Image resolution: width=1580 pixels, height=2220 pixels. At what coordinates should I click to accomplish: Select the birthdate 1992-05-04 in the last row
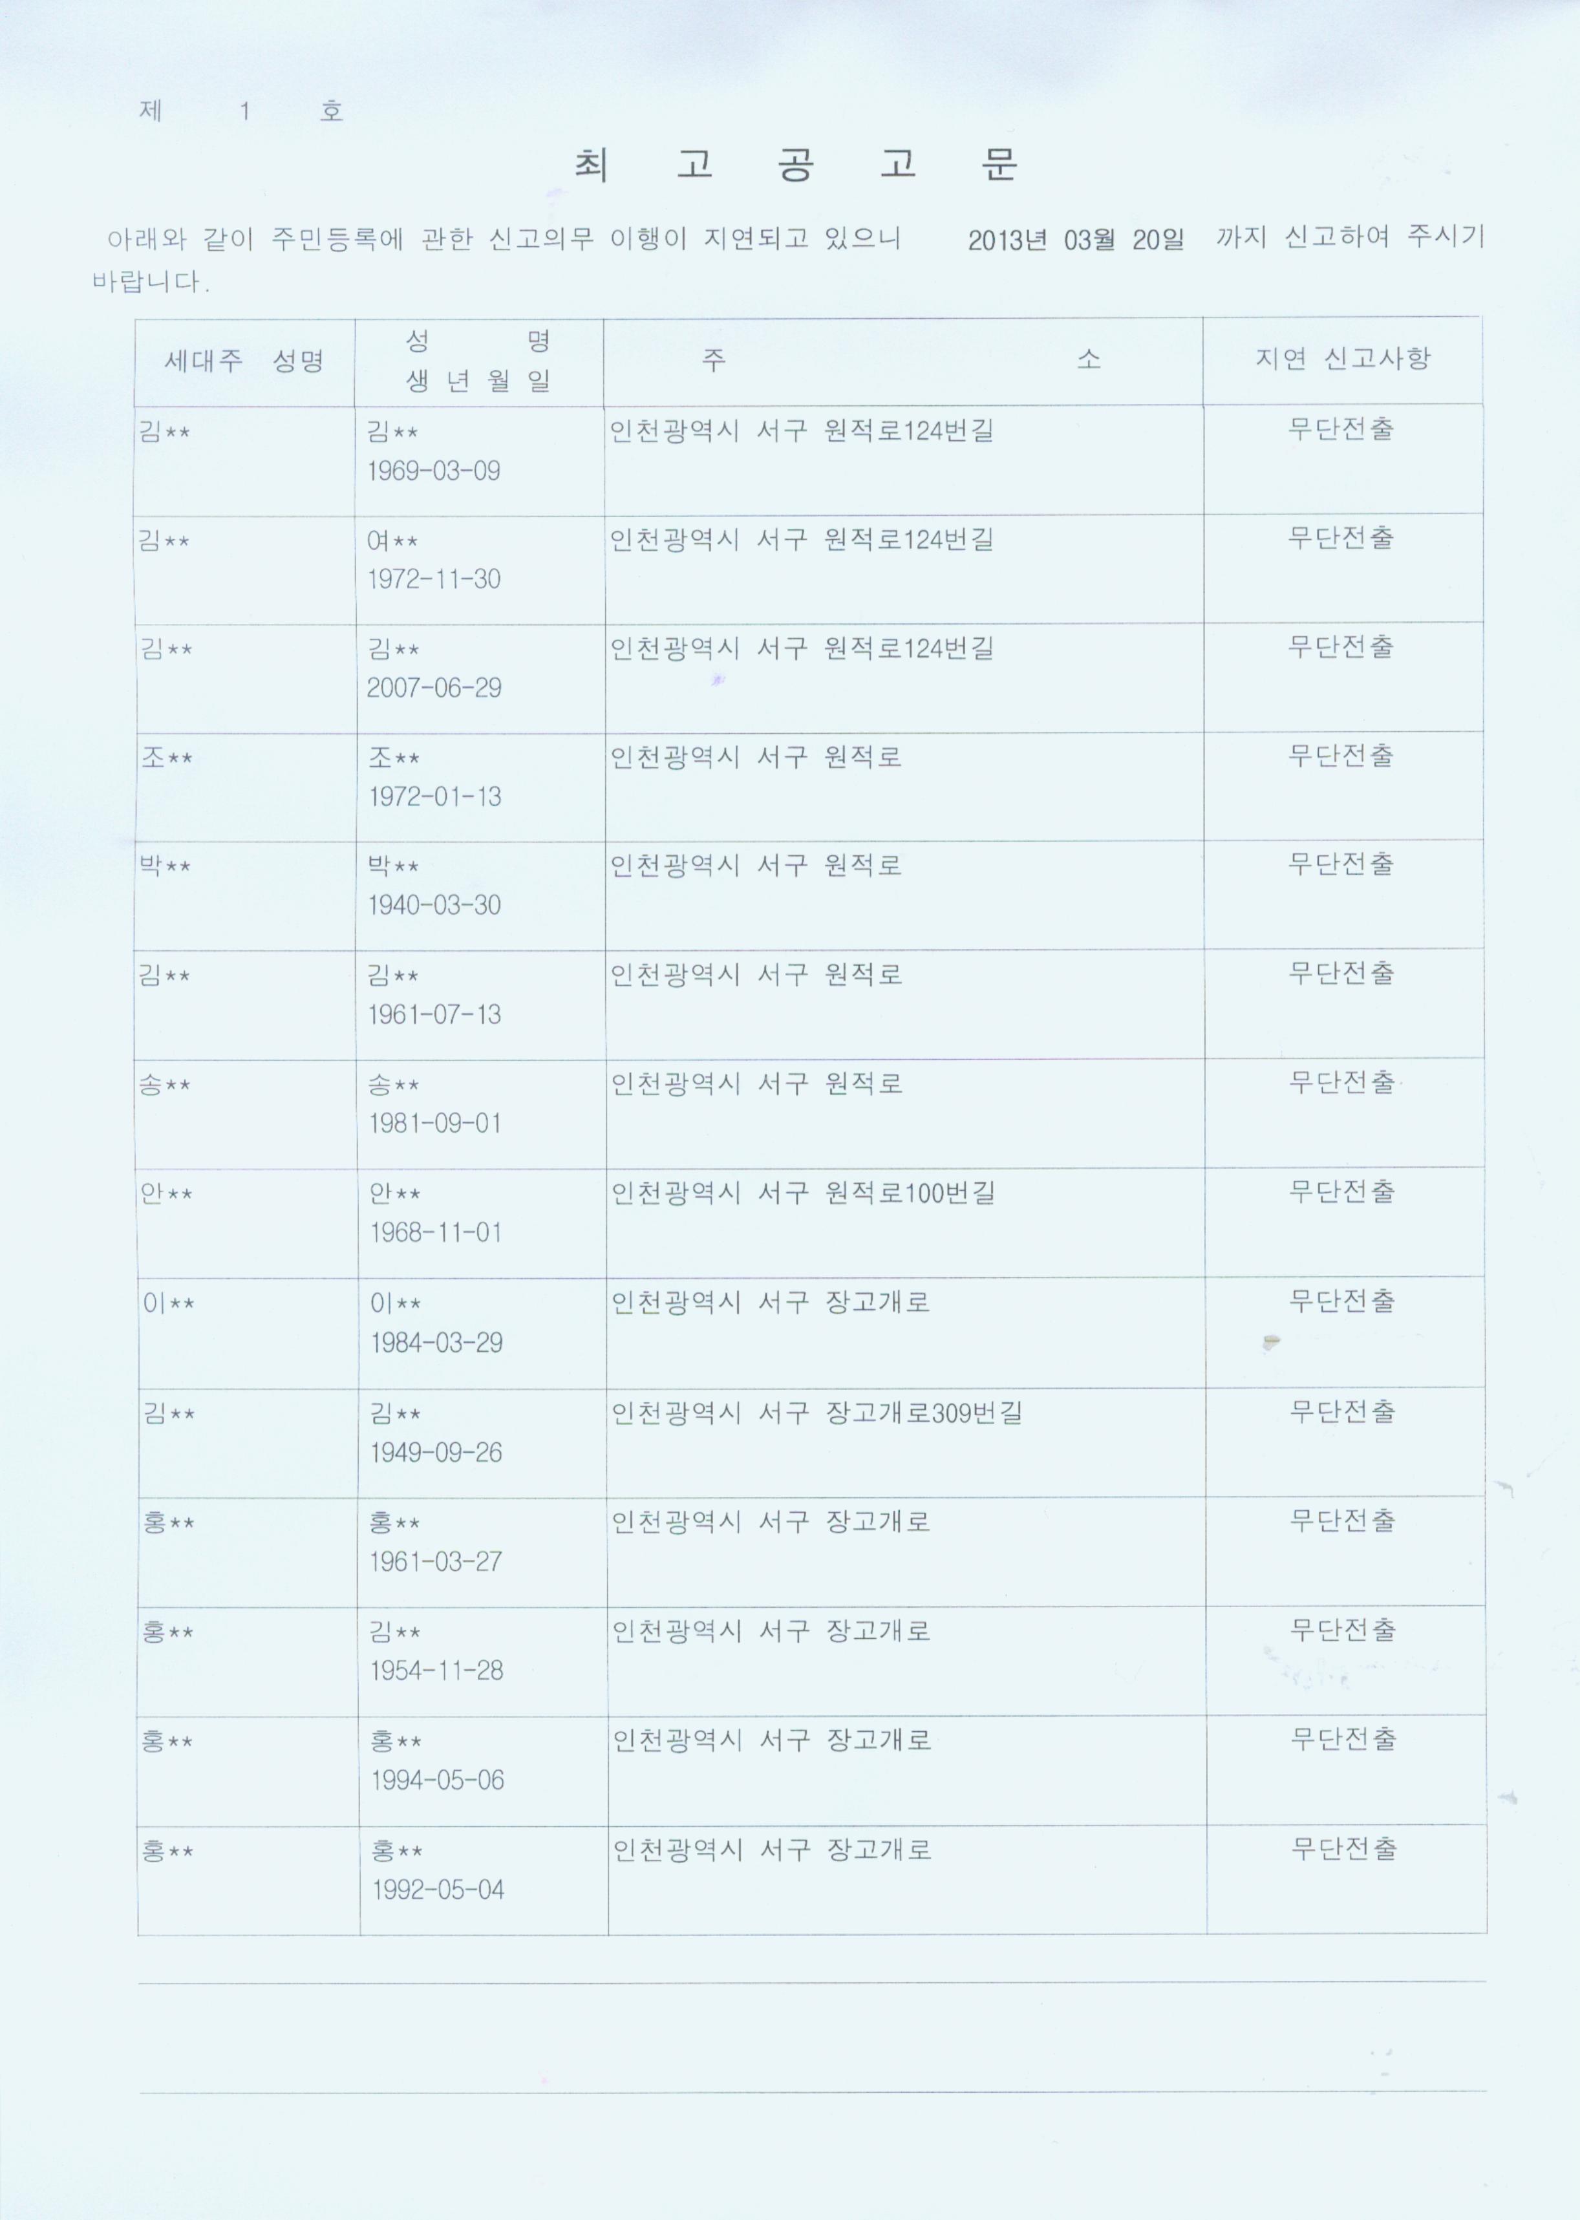pyautogui.click(x=439, y=1890)
